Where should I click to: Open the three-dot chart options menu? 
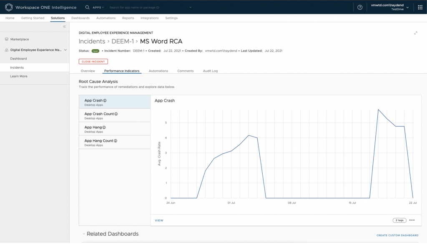[x=412, y=220]
